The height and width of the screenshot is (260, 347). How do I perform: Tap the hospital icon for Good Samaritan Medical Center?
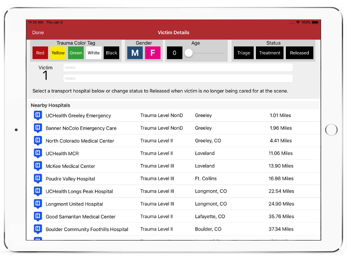[x=38, y=216]
